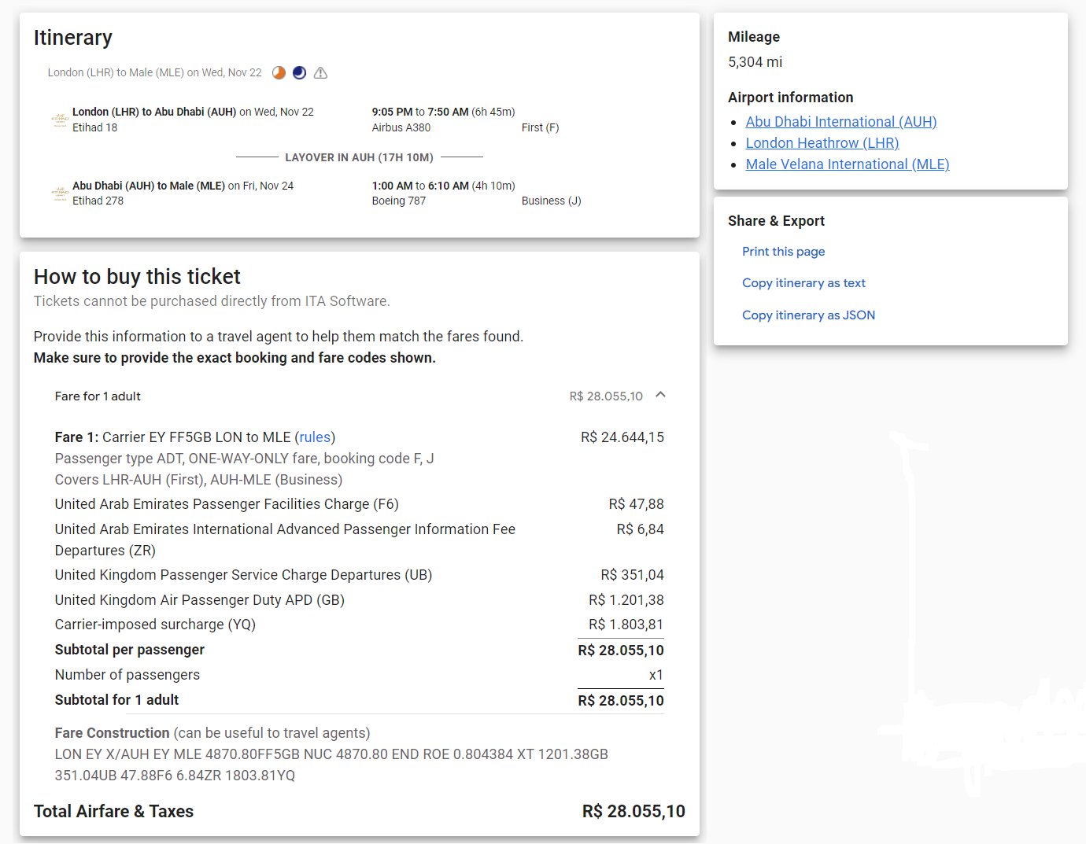Viewport: 1086px width, 844px height.
Task: Click the Etihad 18 flight number
Action: 95,127
